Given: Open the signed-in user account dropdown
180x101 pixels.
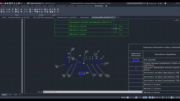Looking at the screenshot, I should point(152,3).
